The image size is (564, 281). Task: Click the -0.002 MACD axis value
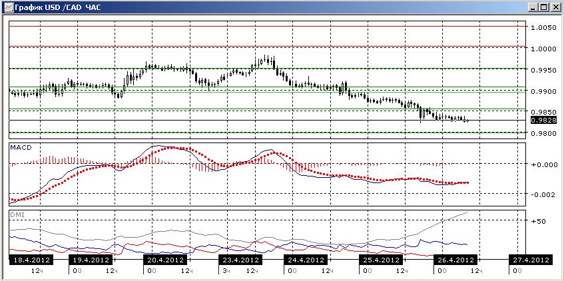(543, 195)
